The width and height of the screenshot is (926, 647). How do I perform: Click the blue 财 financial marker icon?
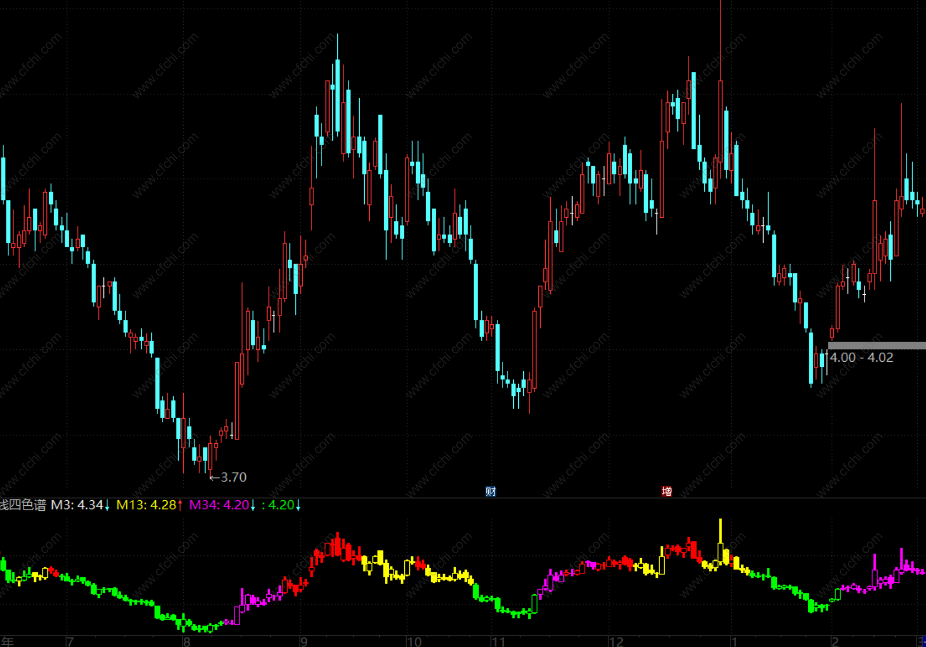click(x=490, y=491)
